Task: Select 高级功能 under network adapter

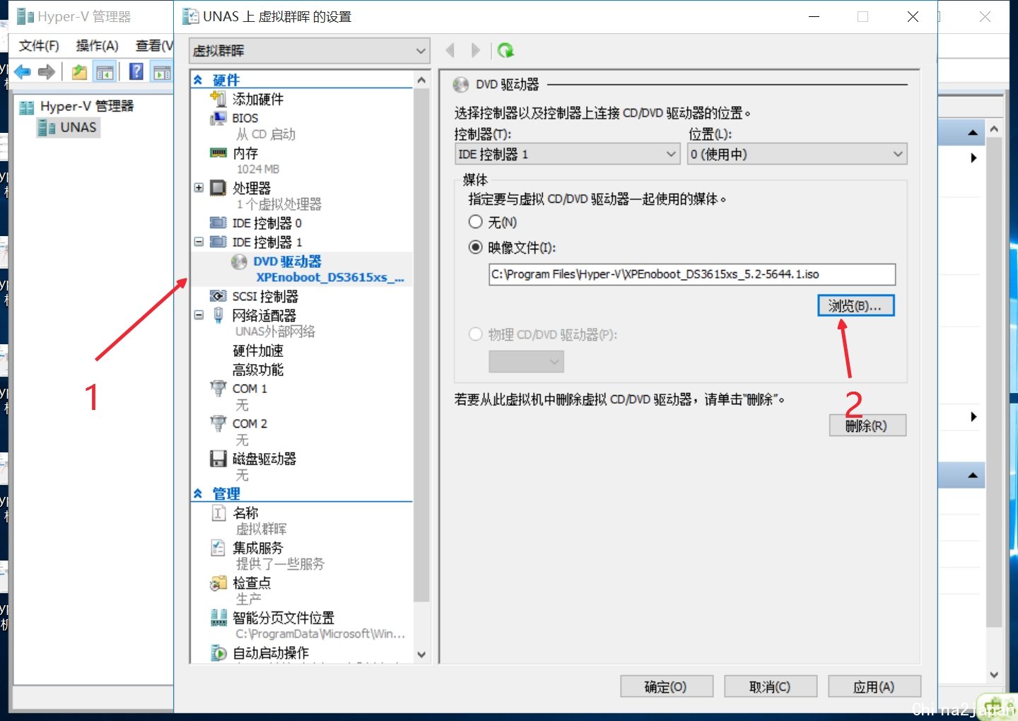Action: 258,370
